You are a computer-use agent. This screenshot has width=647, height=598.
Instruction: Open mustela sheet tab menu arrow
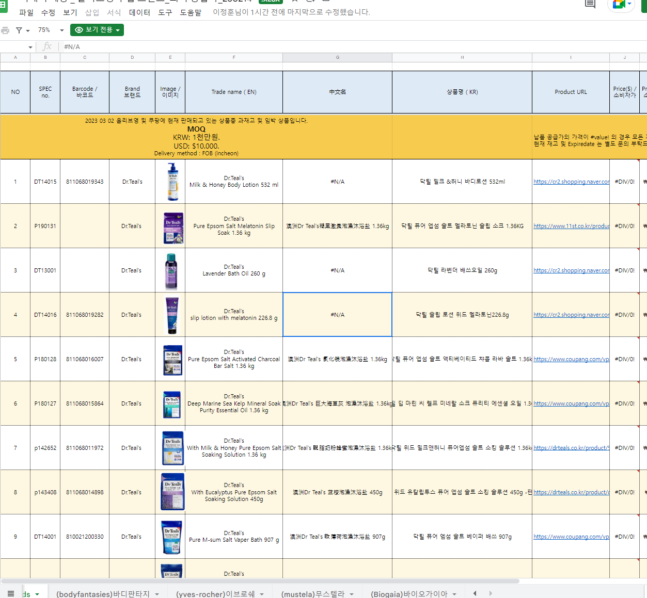click(352, 594)
